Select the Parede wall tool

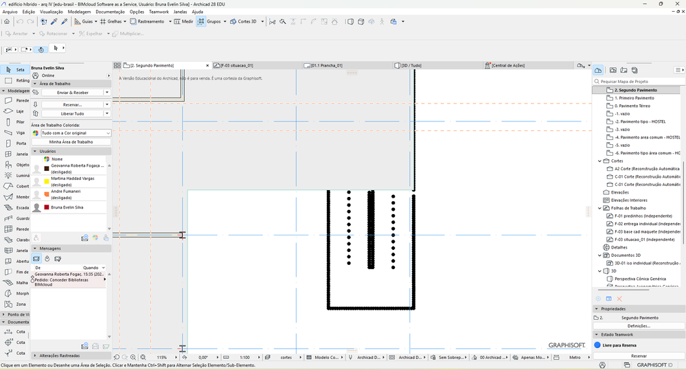pyautogui.click(x=15, y=101)
